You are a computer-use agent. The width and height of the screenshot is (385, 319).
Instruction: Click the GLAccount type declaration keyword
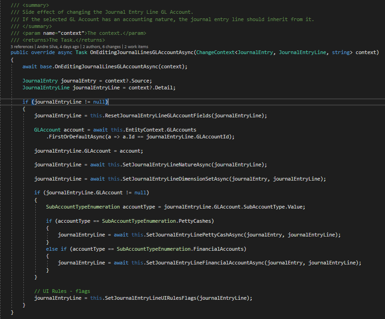(47, 130)
